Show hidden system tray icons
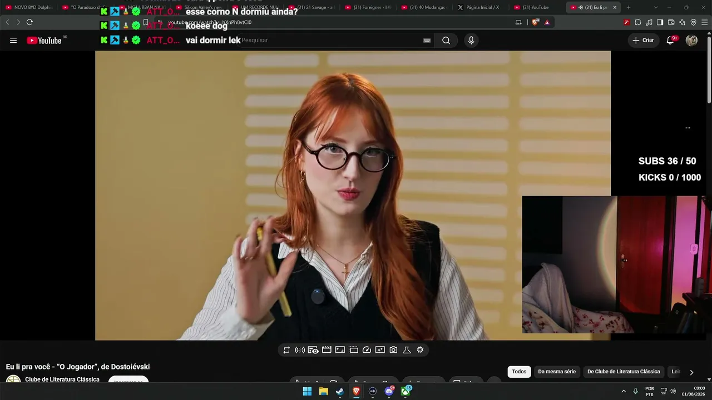712x400 pixels. [624, 391]
